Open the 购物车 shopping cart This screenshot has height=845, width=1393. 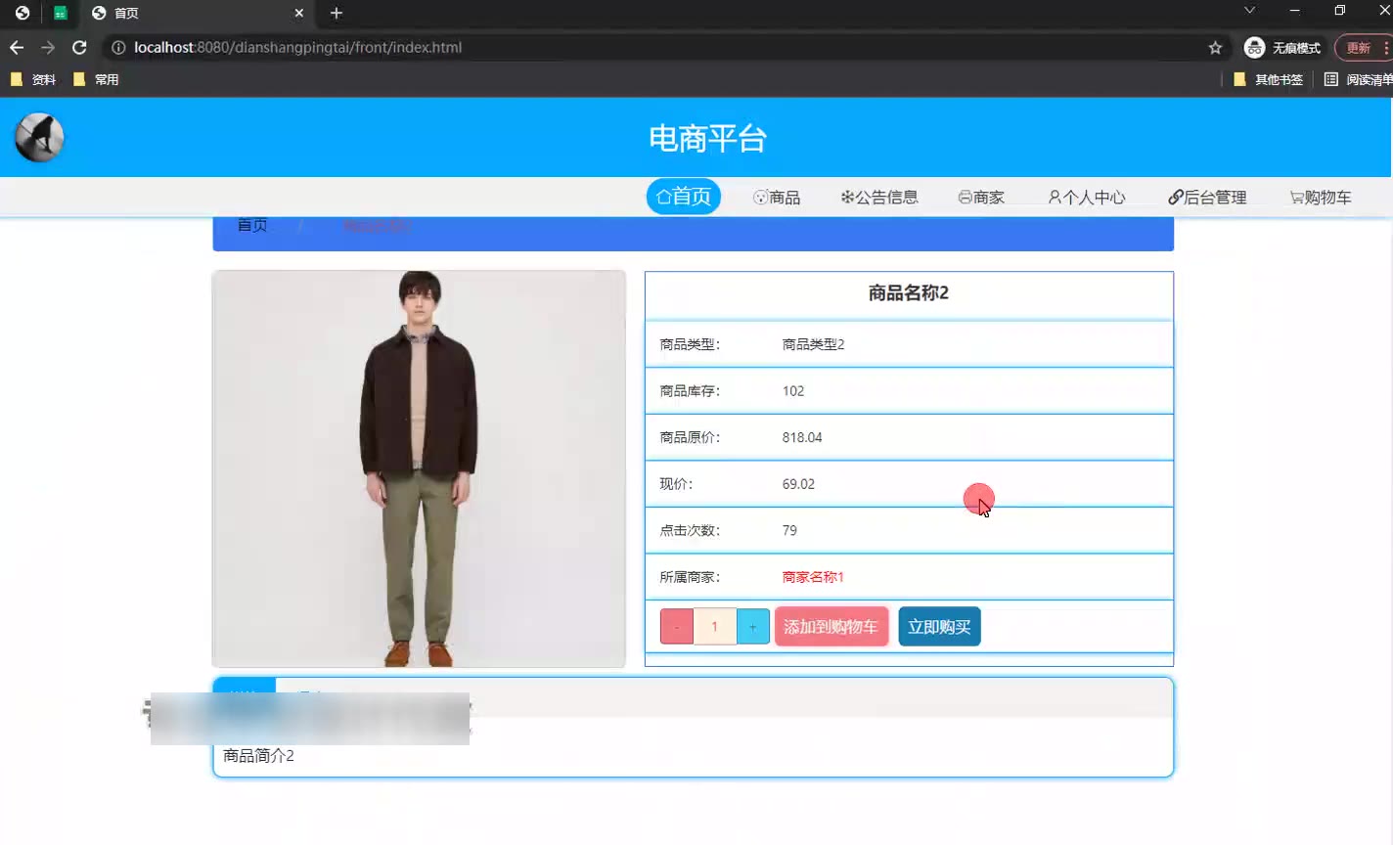coord(1320,198)
